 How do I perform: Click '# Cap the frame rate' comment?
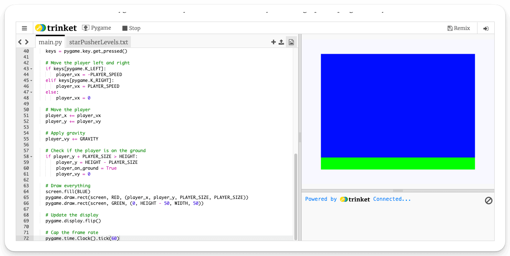click(72, 233)
